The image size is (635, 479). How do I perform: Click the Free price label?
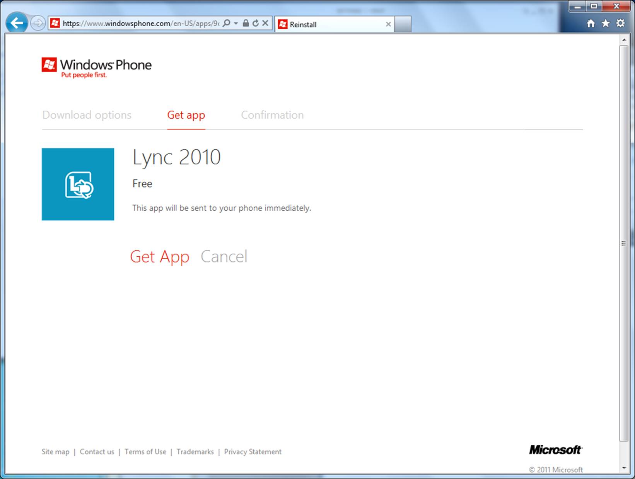pyautogui.click(x=142, y=184)
